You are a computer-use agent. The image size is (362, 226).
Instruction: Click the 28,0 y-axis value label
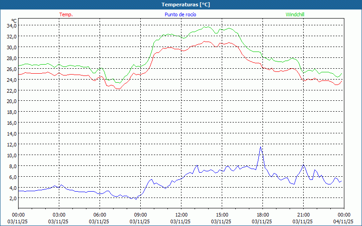(x=11, y=58)
